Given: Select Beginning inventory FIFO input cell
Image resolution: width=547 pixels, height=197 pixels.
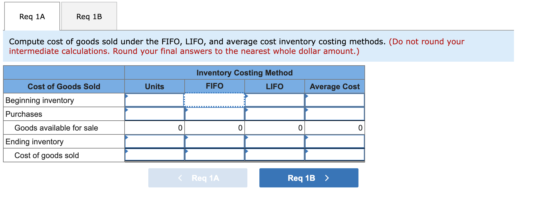Looking at the screenshot, I should click(x=214, y=100).
